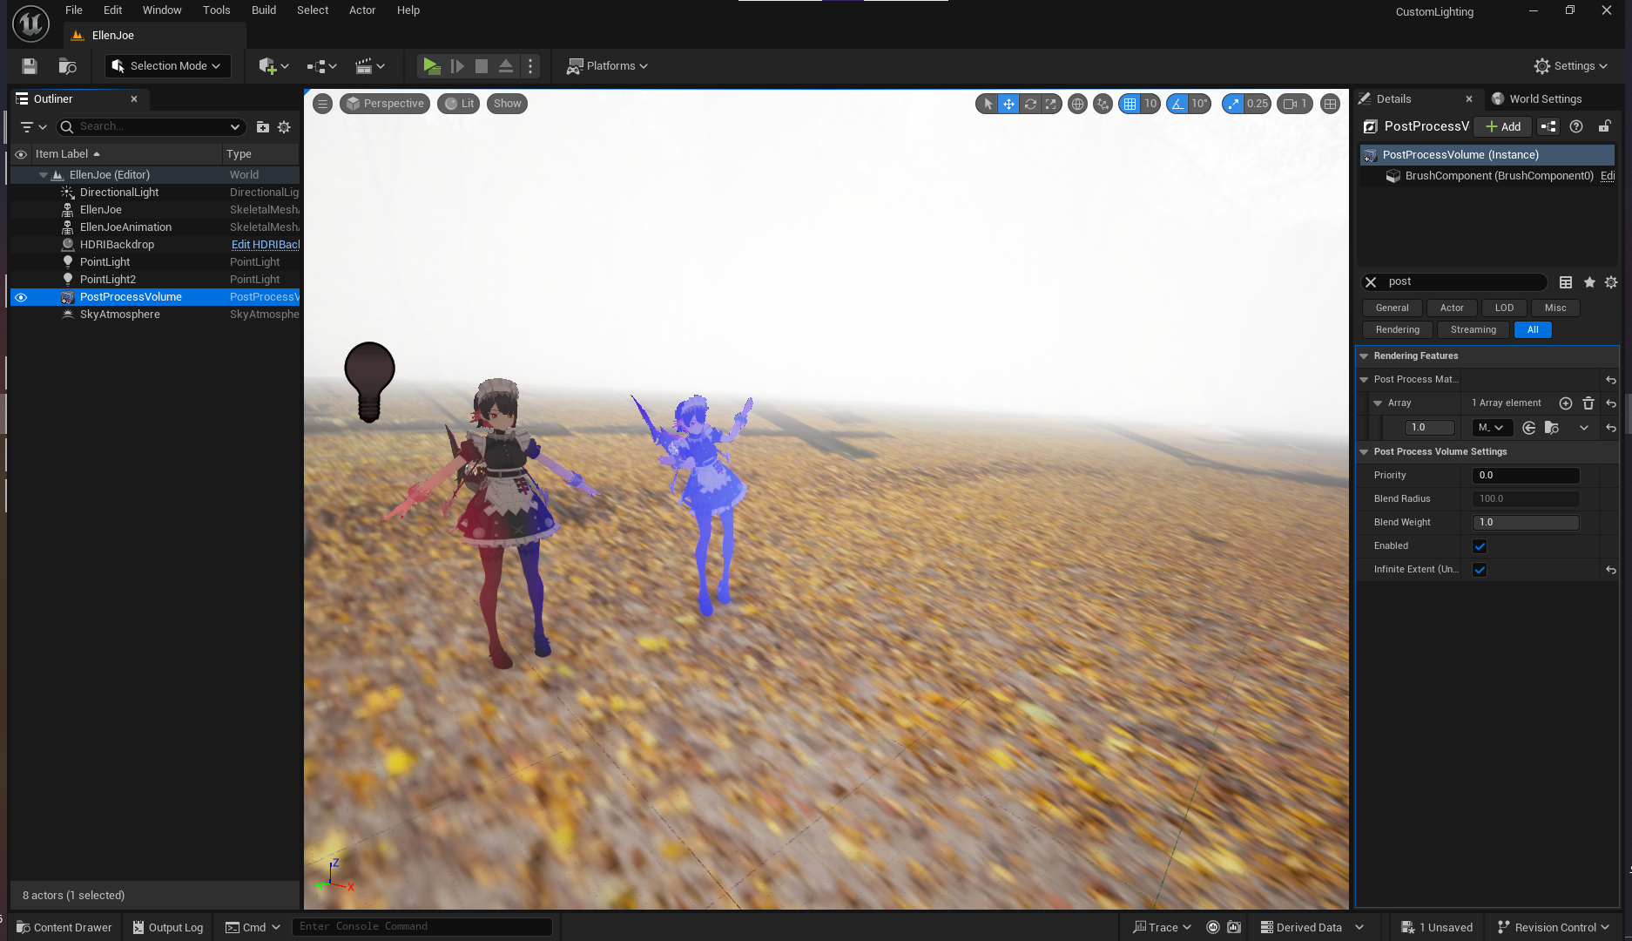Select the DirectionalLight actor in the Outliner
The image size is (1632, 941).
(119, 193)
